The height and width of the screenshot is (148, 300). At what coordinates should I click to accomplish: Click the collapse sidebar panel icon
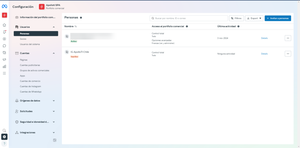coord(54,140)
